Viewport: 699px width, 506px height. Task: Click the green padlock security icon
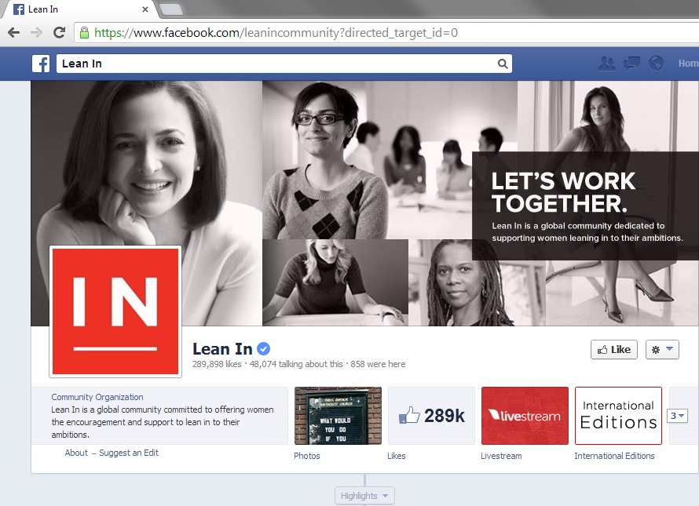(84, 32)
